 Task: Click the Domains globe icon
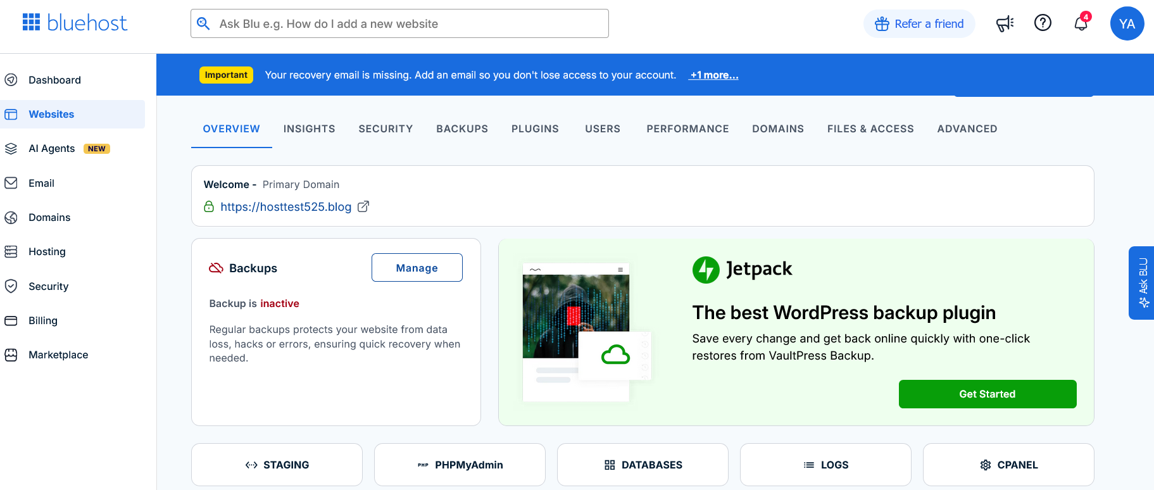[x=11, y=217]
